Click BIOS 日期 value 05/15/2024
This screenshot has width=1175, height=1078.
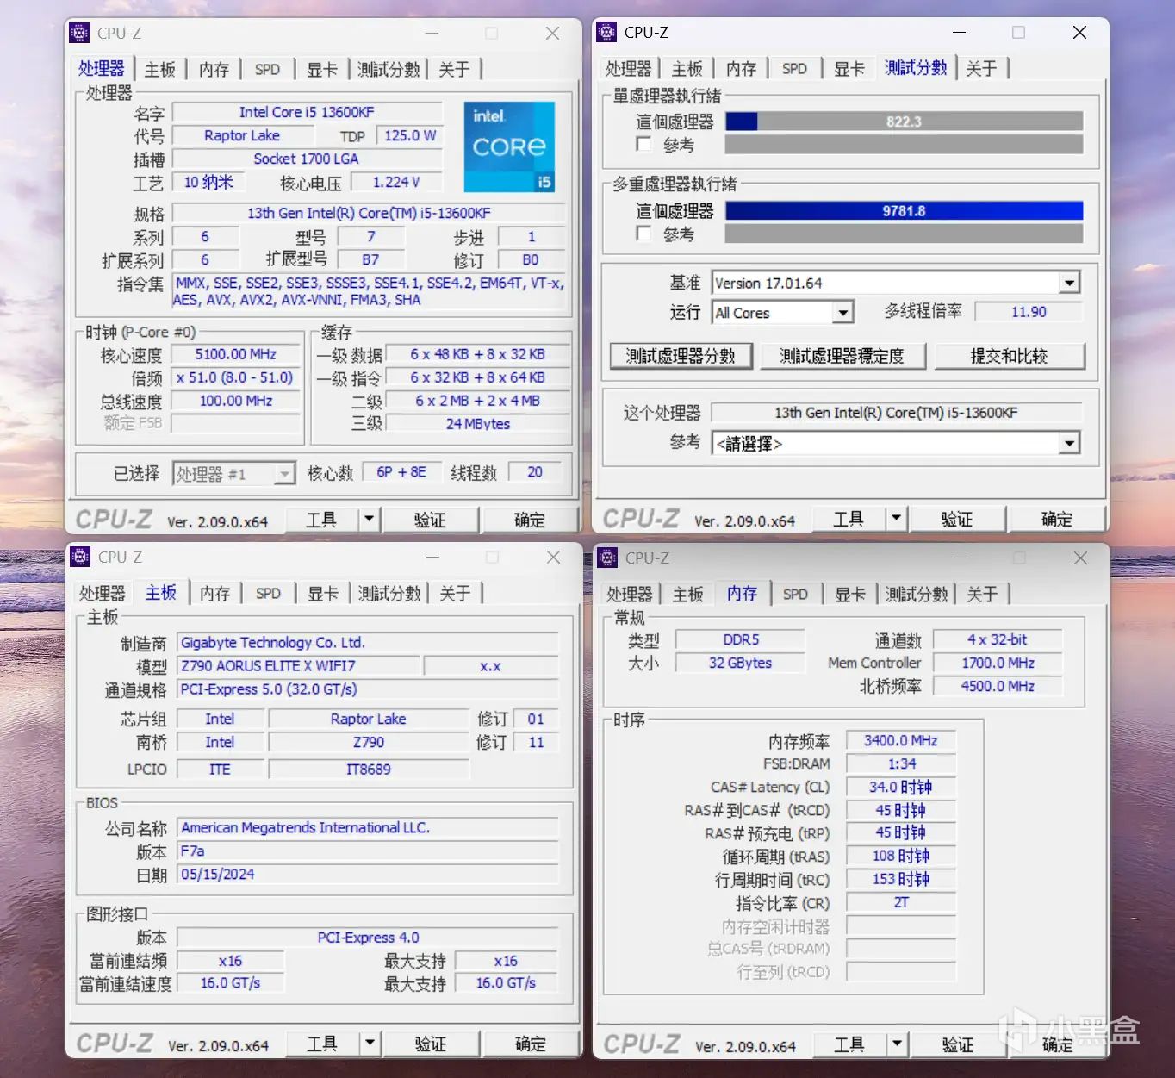(x=368, y=874)
